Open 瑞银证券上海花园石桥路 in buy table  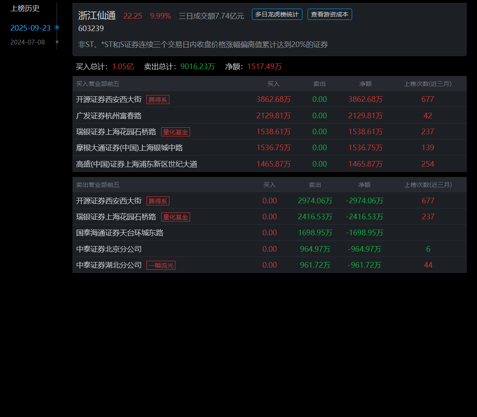coord(116,132)
